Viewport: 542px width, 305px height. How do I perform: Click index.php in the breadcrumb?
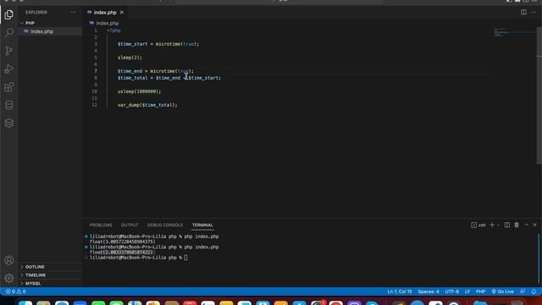[108, 23]
